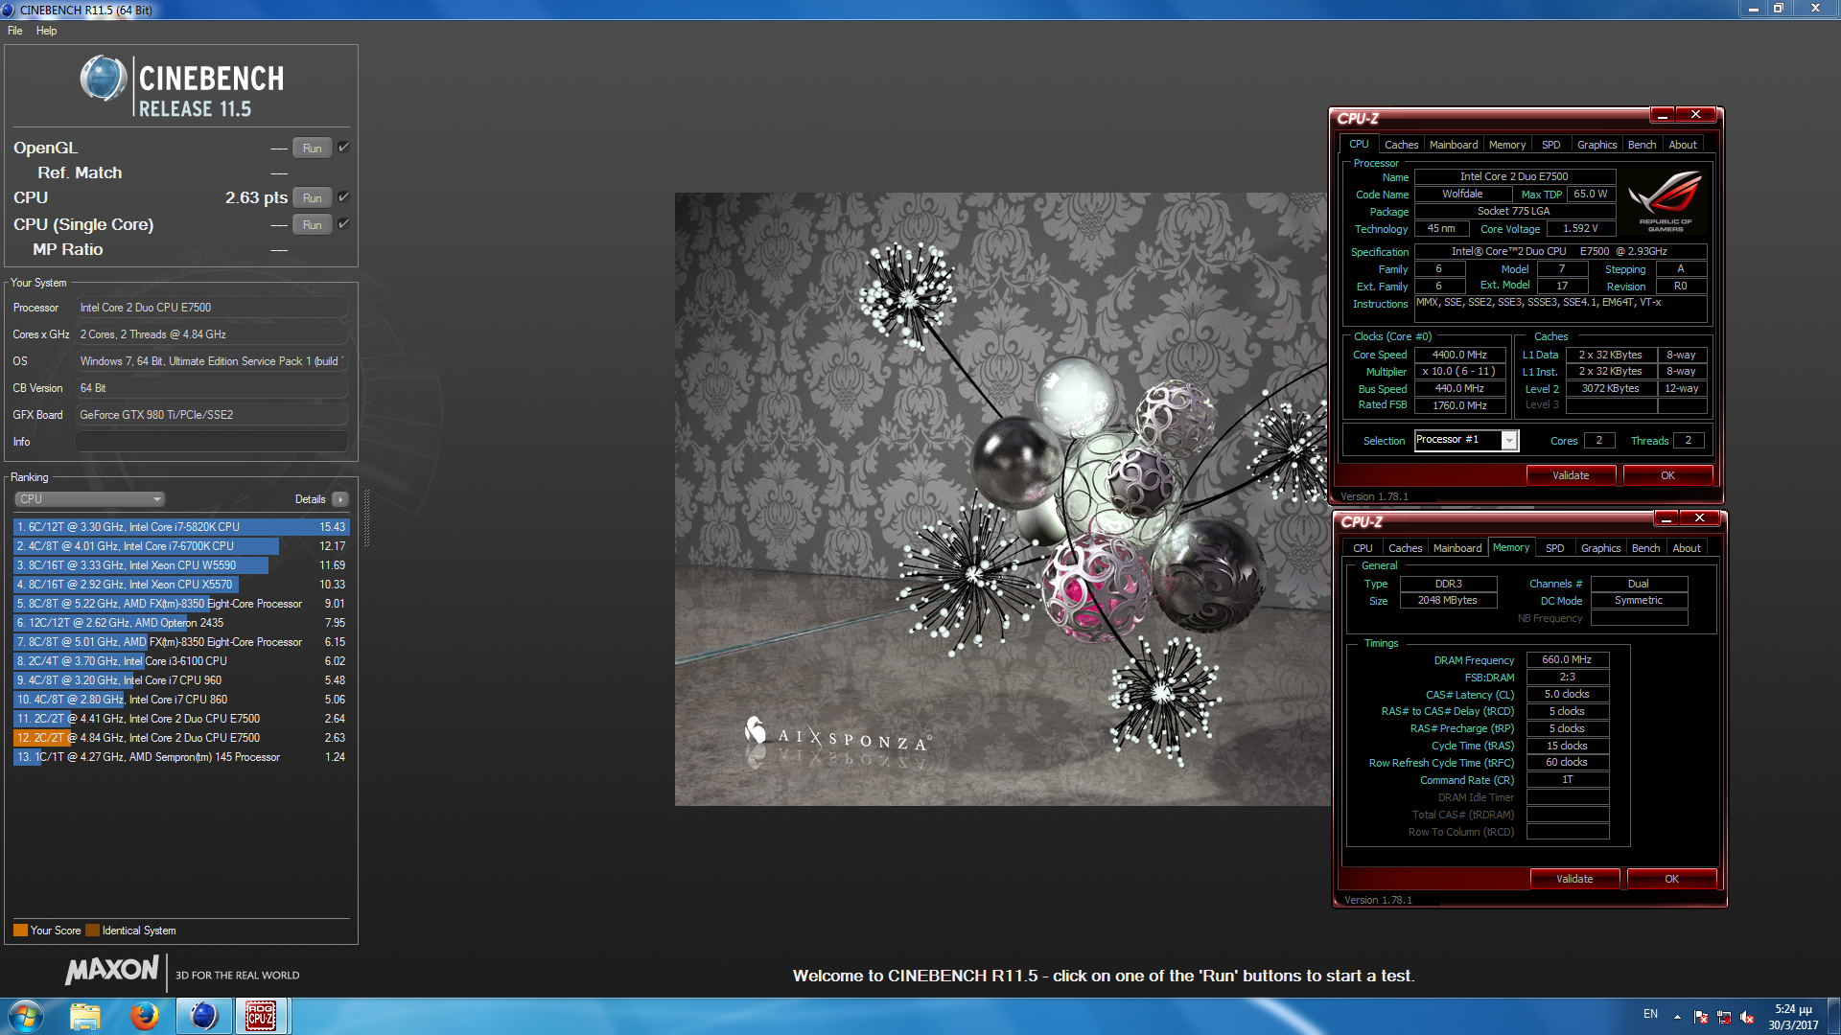Viewport: 1841px width, 1035px height.
Task: Click the Processor name field in Your System
Action: coord(212,308)
